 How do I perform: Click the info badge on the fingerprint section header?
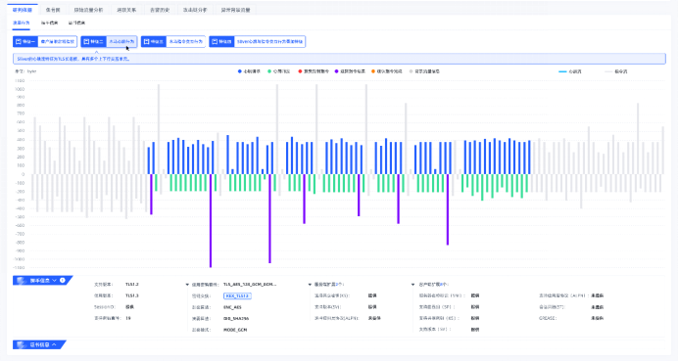(63, 281)
